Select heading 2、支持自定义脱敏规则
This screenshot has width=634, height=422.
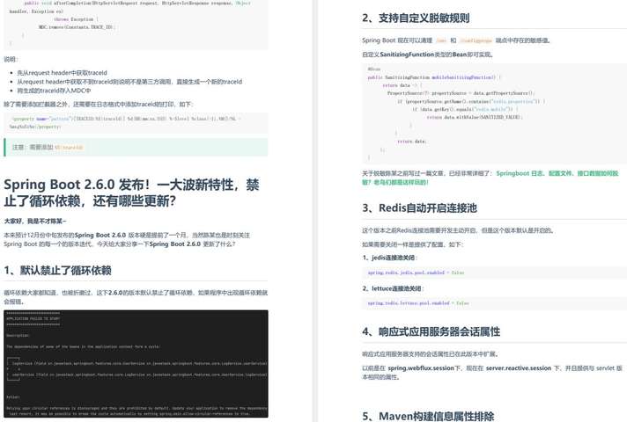(x=416, y=18)
